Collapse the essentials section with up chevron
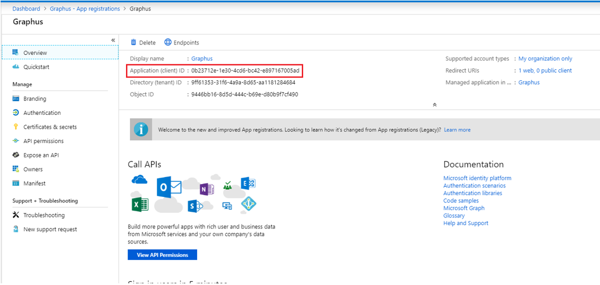Viewport: 600px width, 285px height. tap(435, 104)
